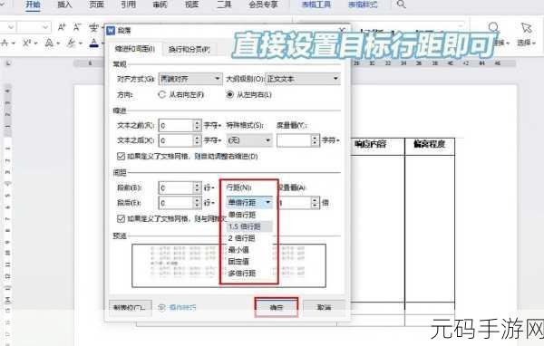The height and width of the screenshot is (346, 544).
Task: Expand the highlighter color arrow
Action: (x=80, y=43)
